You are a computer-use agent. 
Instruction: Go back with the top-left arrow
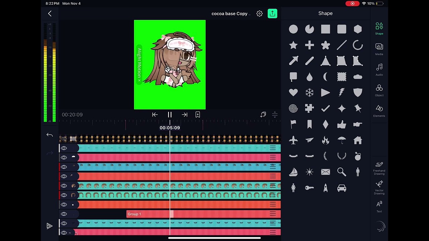click(50, 13)
